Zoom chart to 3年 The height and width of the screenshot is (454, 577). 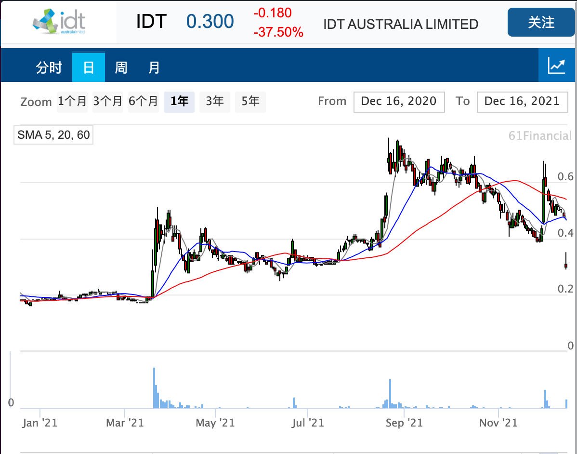215,102
